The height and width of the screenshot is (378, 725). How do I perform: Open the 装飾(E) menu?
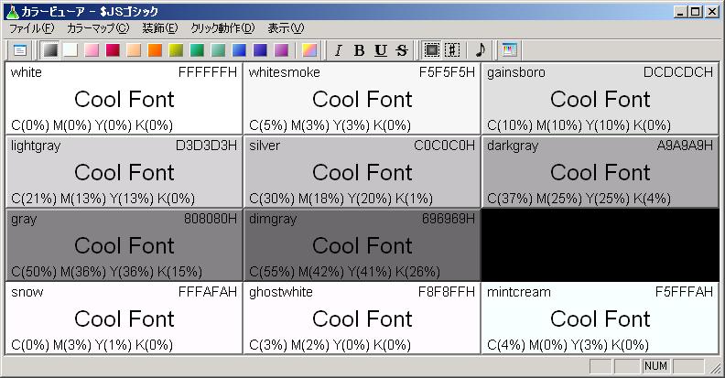(160, 28)
